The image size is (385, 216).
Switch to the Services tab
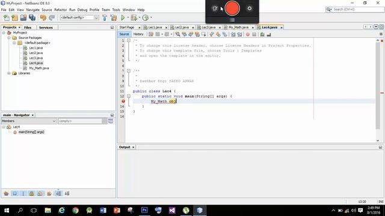click(46, 28)
